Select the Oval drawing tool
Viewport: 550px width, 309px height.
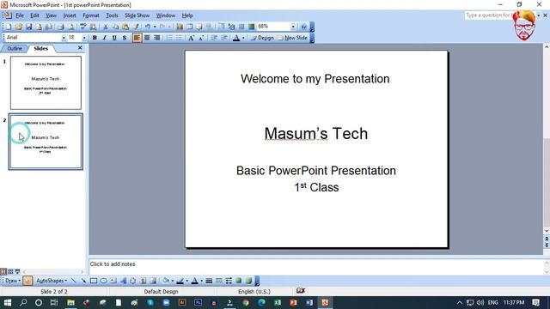click(x=103, y=281)
